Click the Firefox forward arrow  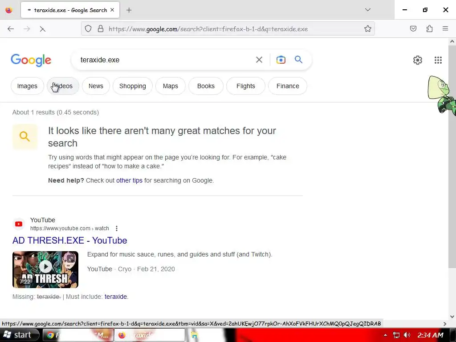(x=27, y=29)
